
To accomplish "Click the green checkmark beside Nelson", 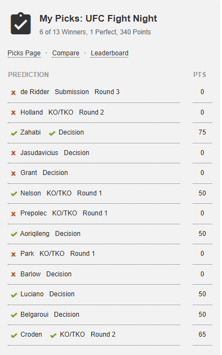I will point(14,194).
